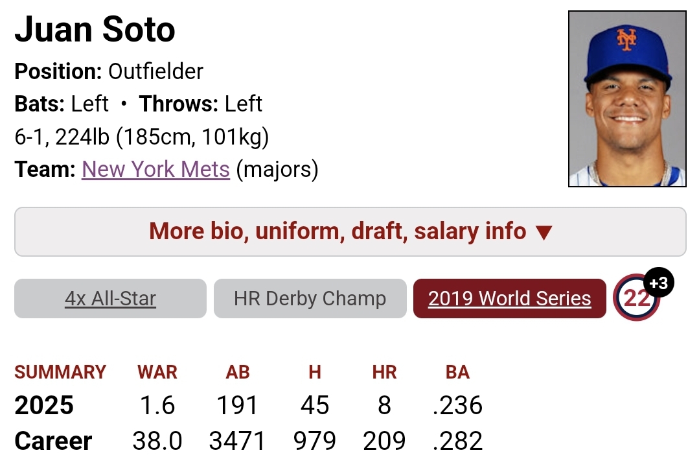Expand More bio, uniform, draft, salary info
Viewport: 699px width, 468px height.
click(x=350, y=231)
